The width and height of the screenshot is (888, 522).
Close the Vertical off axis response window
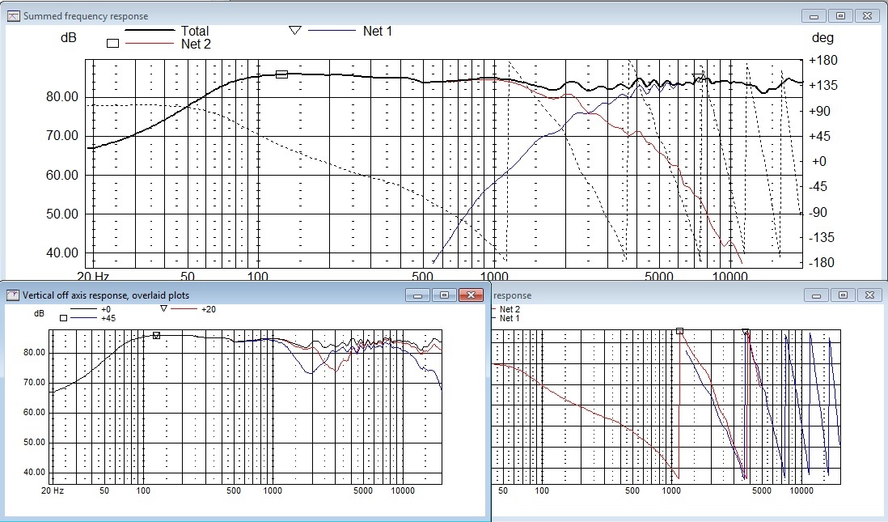(x=471, y=295)
